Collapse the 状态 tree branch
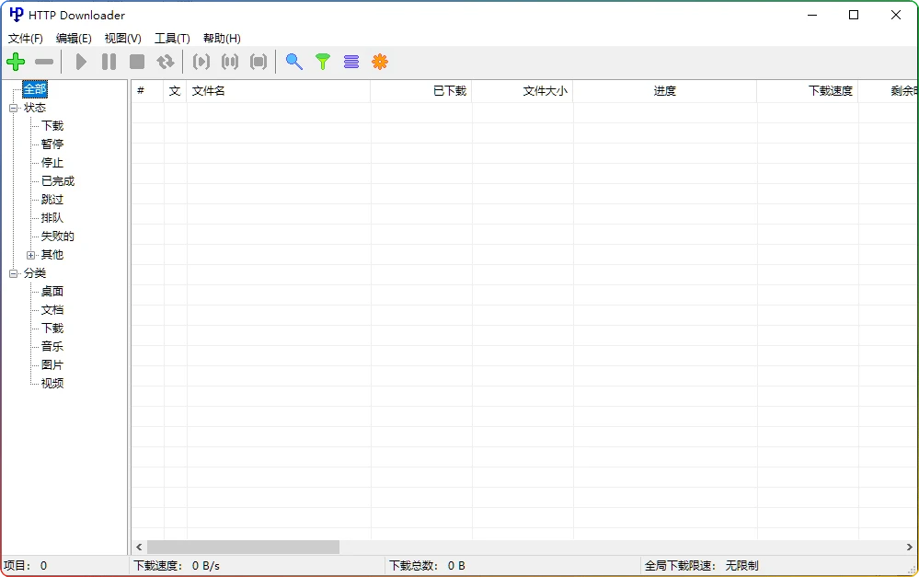Viewport: 919px width, 577px height. pos(13,108)
